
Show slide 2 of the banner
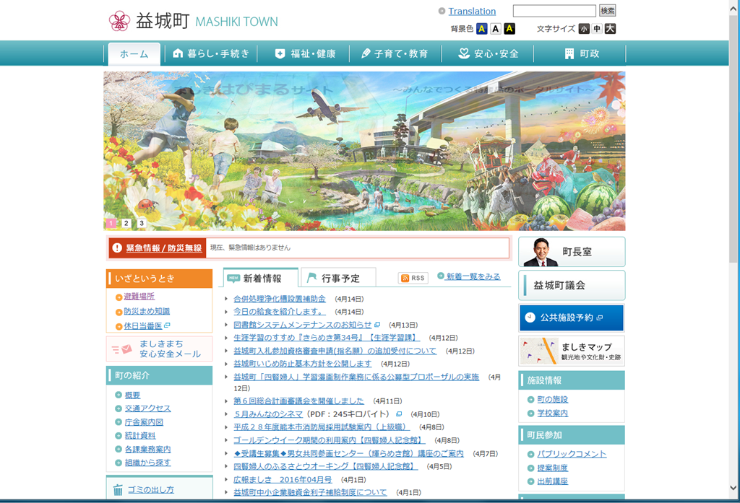tap(126, 224)
